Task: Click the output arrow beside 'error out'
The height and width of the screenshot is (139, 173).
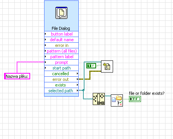Action: click(77, 79)
